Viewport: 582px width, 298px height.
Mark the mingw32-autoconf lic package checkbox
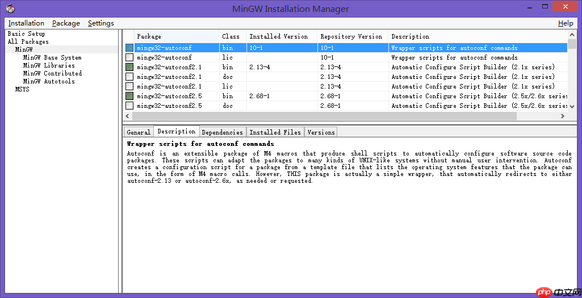[129, 58]
